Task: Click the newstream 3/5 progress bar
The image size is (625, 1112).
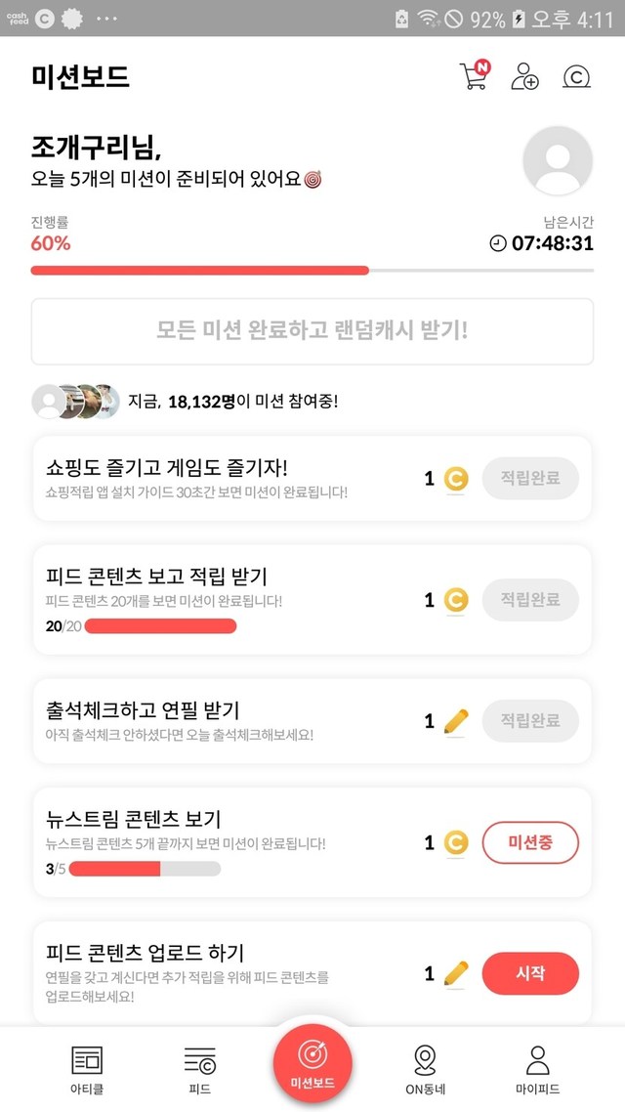Action: 145,869
